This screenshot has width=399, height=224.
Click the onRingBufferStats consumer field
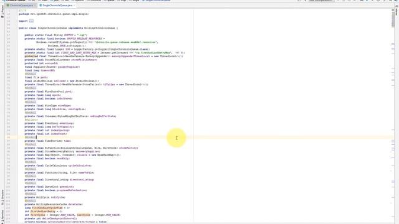point(103,116)
